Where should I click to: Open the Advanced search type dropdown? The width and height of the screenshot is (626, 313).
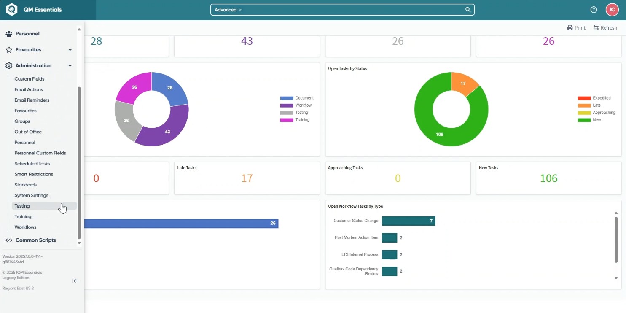[x=228, y=10]
